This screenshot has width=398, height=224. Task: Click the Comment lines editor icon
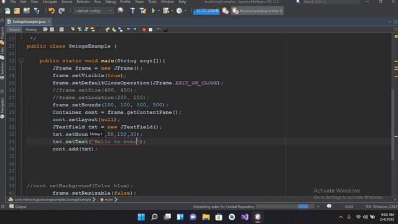click(159, 29)
